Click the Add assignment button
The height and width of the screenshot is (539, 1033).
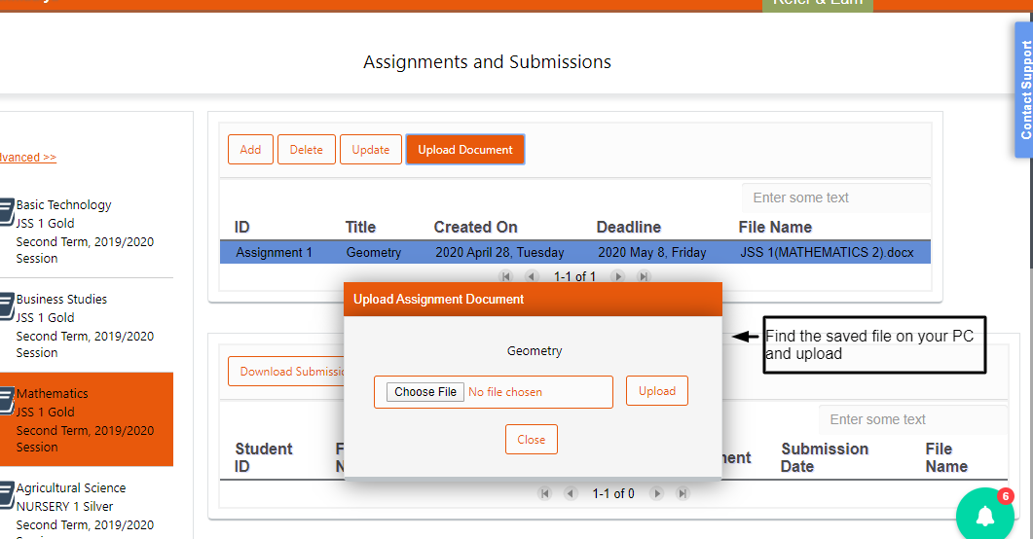250,150
